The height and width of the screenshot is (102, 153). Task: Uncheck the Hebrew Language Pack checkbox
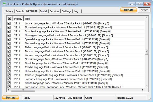coord(9,71)
